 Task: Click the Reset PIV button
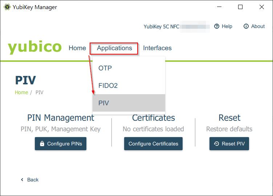click(229, 144)
